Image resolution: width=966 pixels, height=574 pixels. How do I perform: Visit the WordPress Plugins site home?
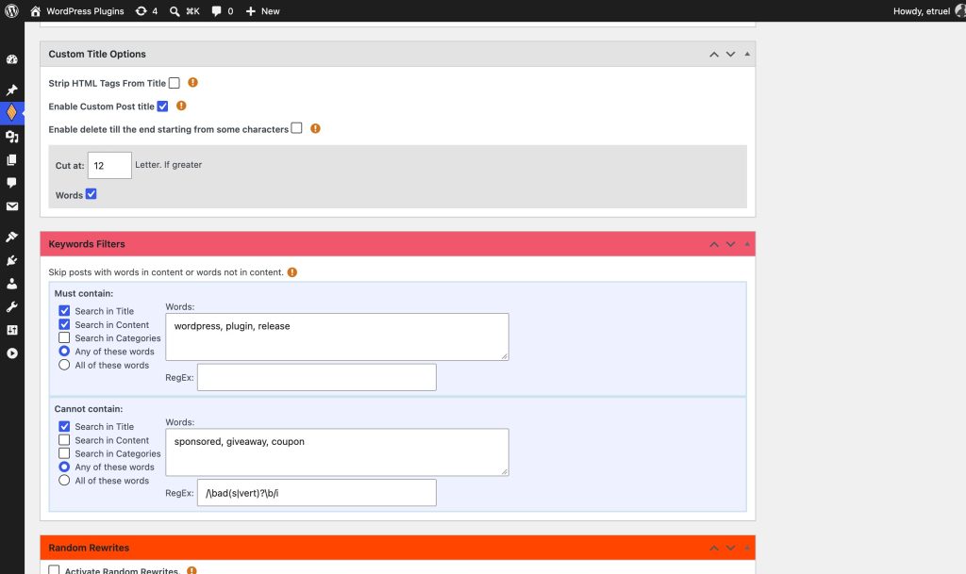point(77,11)
